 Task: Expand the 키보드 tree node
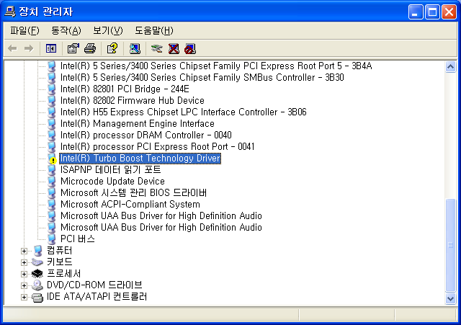click(x=24, y=262)
